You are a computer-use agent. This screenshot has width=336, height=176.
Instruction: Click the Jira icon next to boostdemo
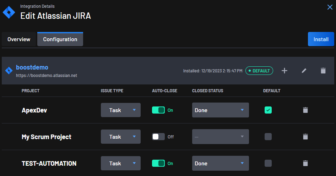pos(9,71)
